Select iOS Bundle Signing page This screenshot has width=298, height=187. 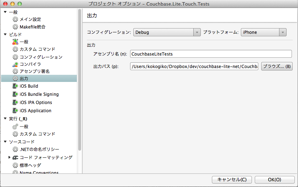(x=39, y=94)
